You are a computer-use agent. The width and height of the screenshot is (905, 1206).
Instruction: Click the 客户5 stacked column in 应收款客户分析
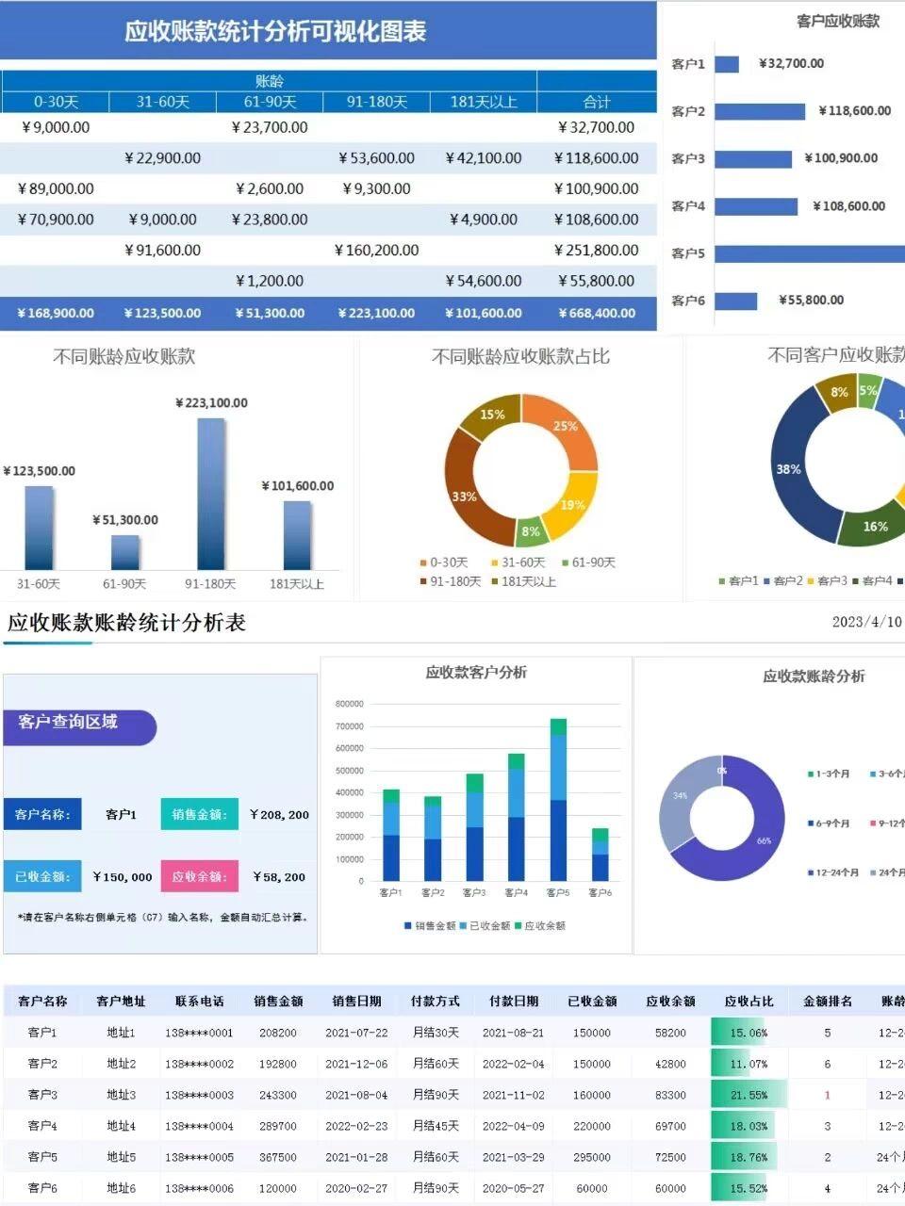[x=558, y=800]
